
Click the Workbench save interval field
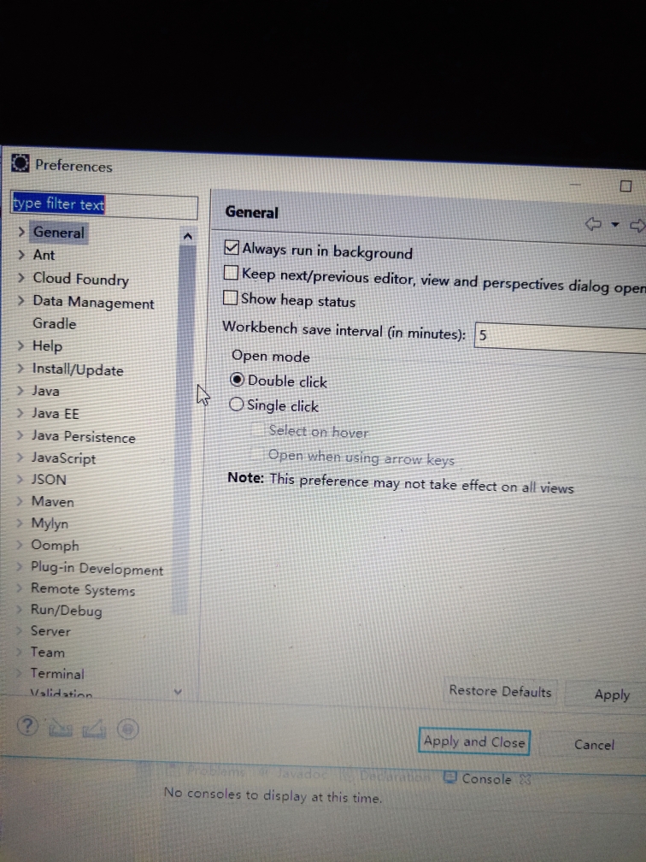(x=561, y=336)
